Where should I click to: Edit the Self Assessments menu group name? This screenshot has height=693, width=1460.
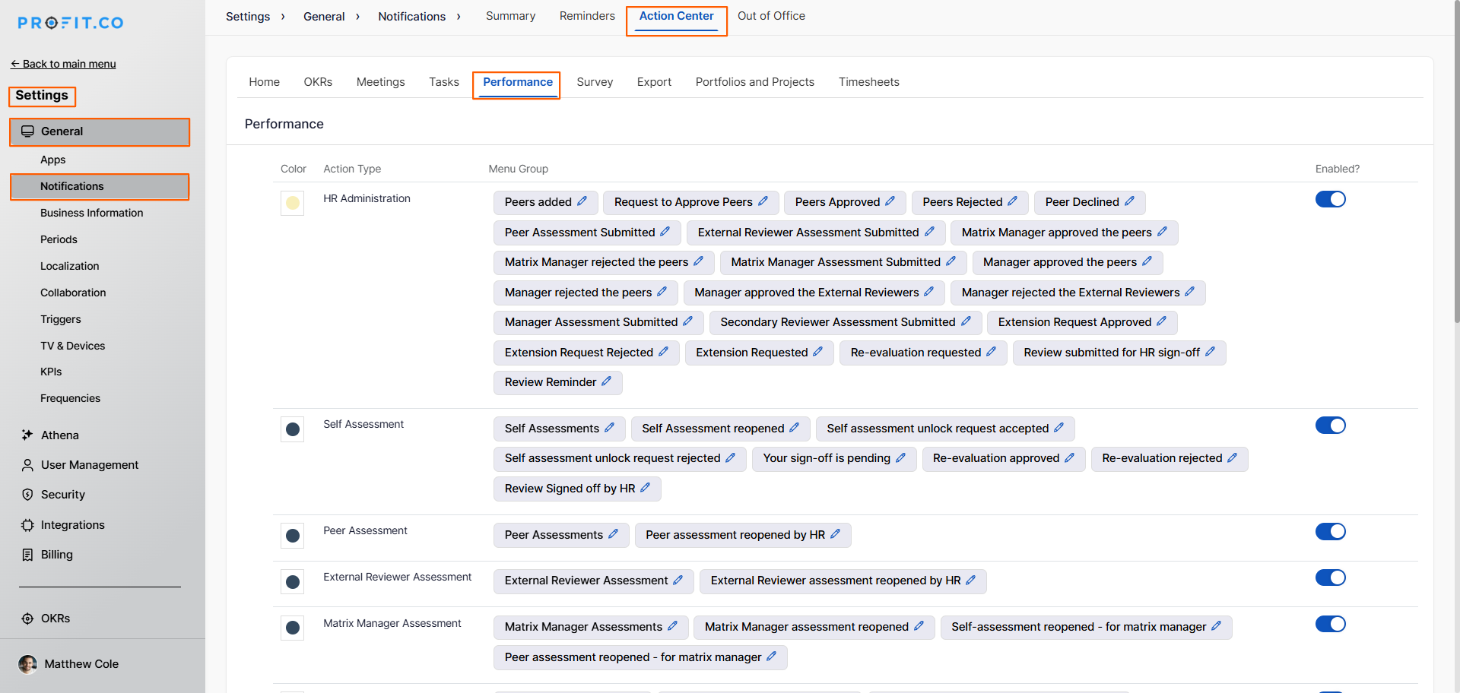(609, 428)
